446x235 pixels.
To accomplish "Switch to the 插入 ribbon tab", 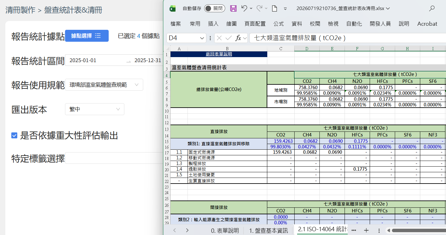I will (213, 24).
